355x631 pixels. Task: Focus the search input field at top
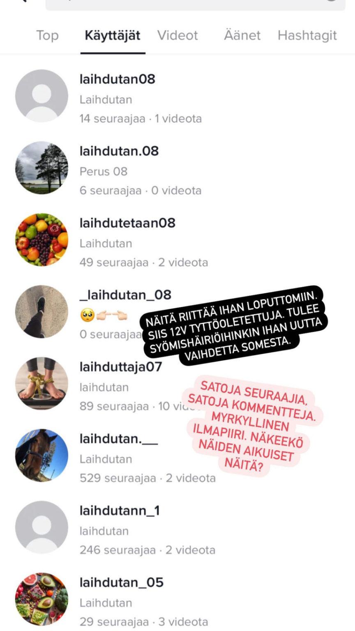(x=195, y=4)
